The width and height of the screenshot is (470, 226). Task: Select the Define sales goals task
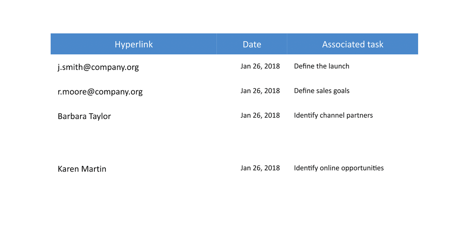[x=322, y=91]
